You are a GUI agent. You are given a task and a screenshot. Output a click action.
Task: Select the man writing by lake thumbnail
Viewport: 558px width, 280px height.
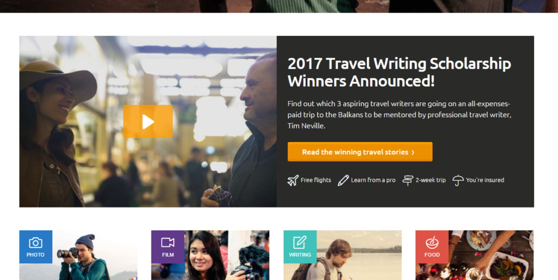pyautogui.click(x=342, y=255)
